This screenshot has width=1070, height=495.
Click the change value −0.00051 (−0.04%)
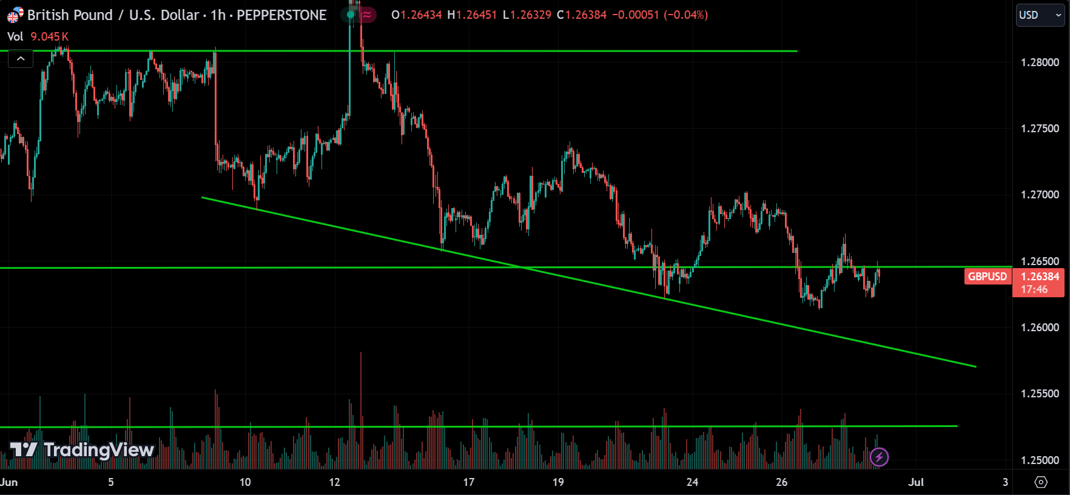tap(660, 15)
